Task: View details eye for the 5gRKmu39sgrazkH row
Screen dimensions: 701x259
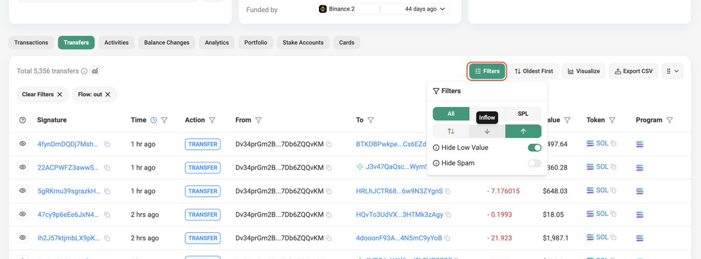Action: point(23,191)
